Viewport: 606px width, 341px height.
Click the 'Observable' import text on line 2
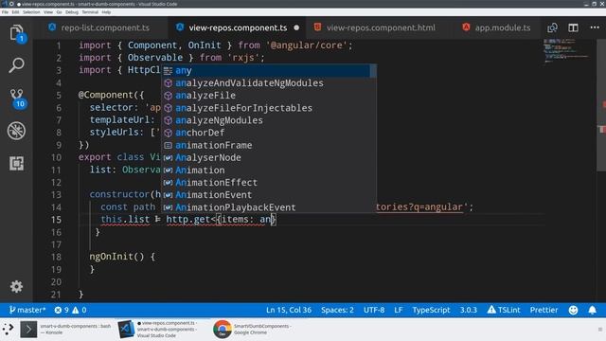tap(155, 58)
